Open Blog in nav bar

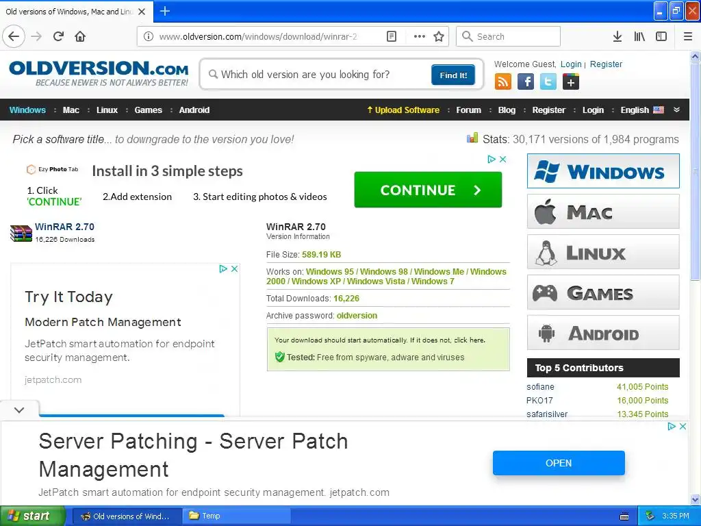coord(507,110)
